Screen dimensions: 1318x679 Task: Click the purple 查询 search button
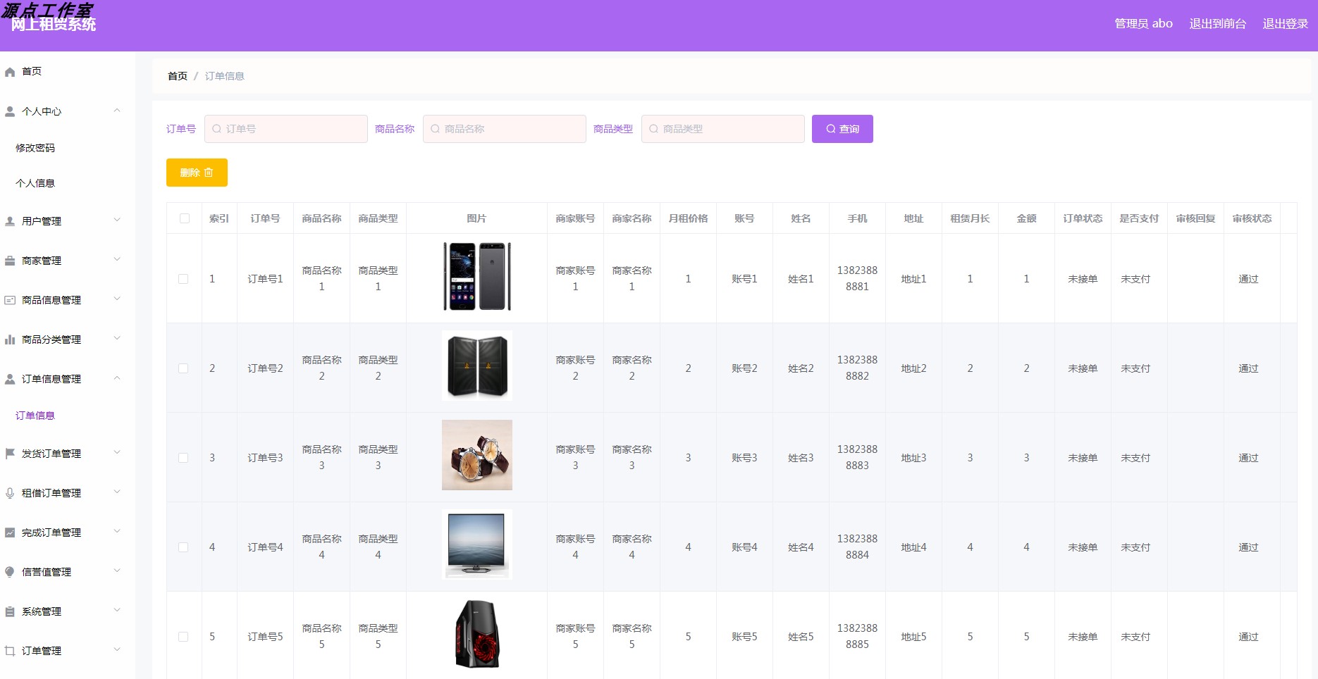(842, 129)
